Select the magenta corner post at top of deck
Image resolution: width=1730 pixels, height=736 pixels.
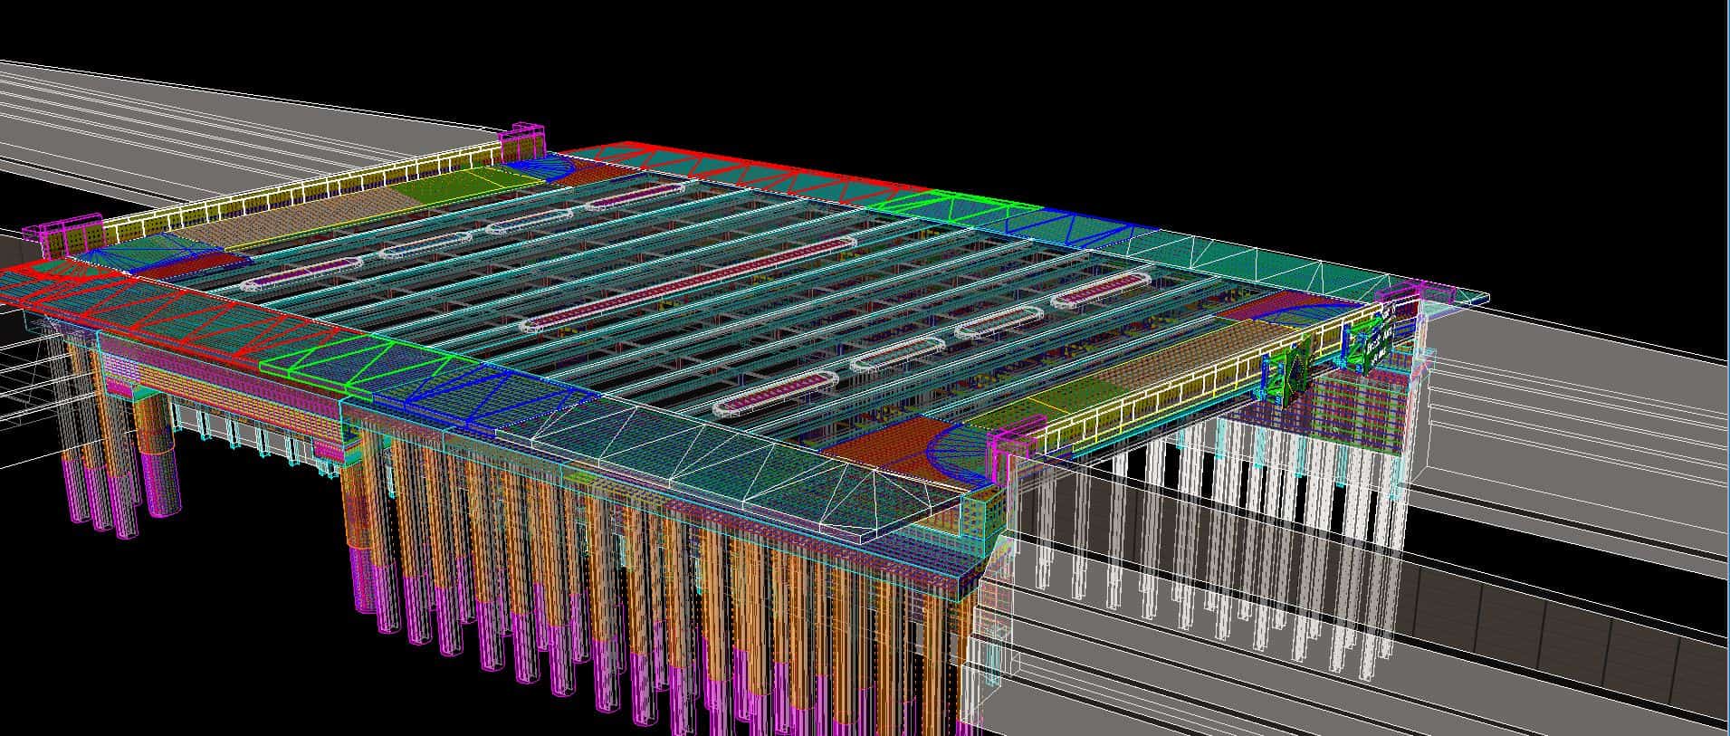523,140
